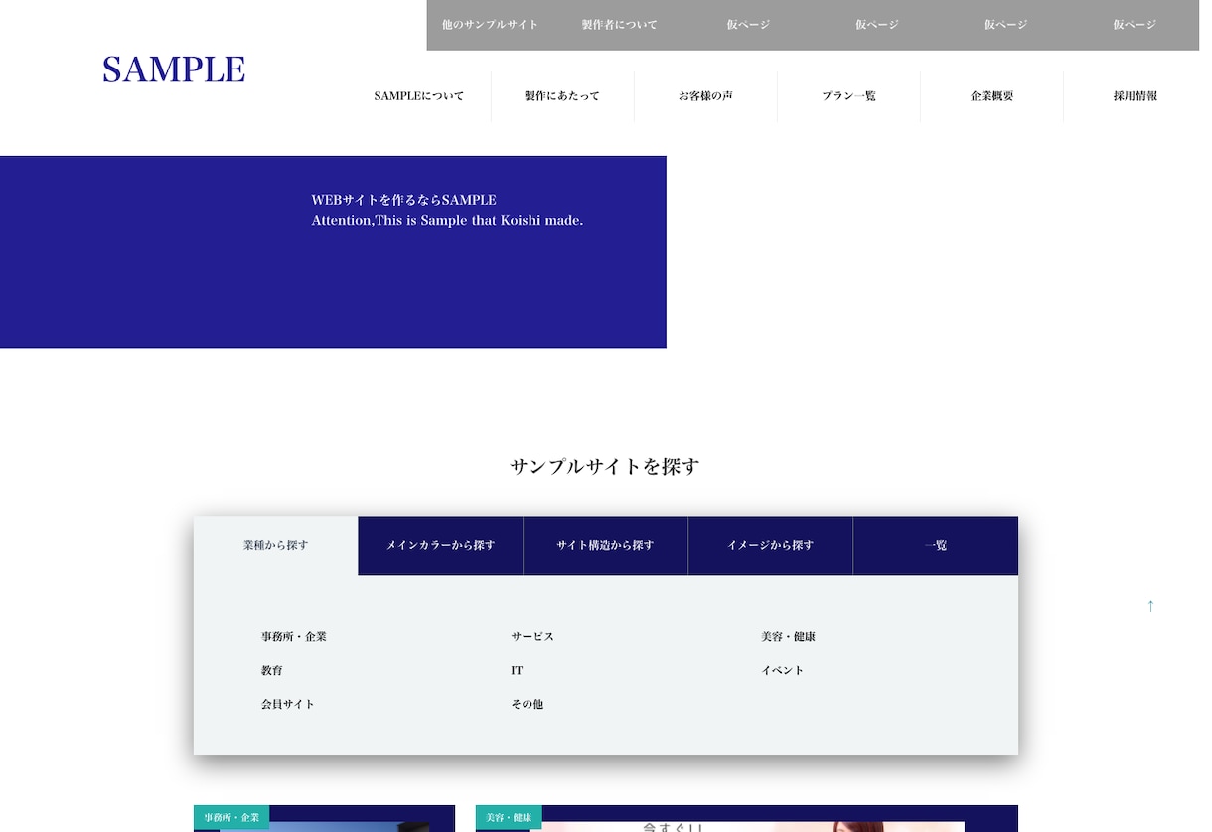
Task: Open the お客様の声 nav item
Action: pyautogui.click(x=705, y=96)
